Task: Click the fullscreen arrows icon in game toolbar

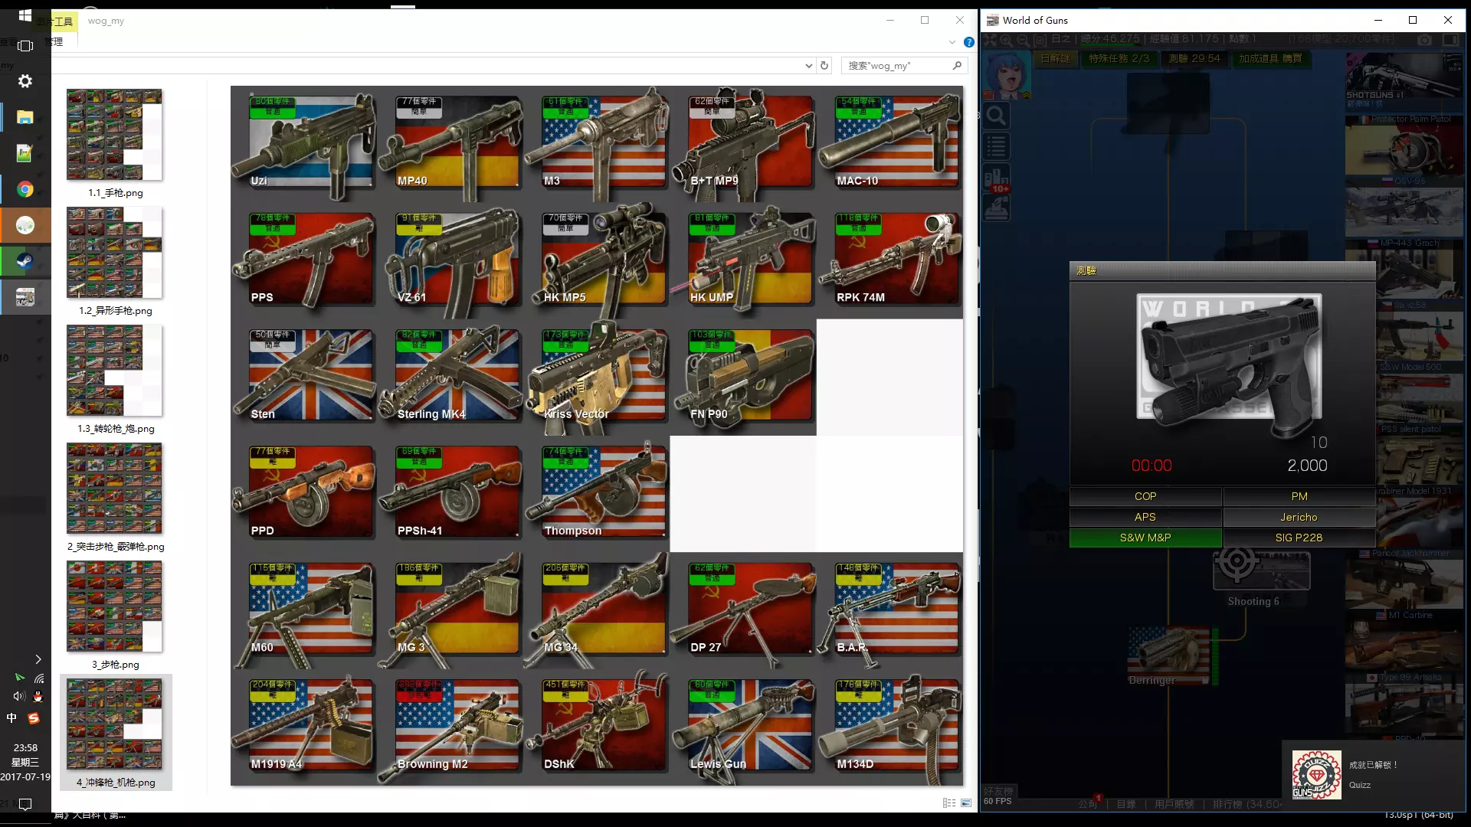Action: pyautogui.click(x=990, y=39)
